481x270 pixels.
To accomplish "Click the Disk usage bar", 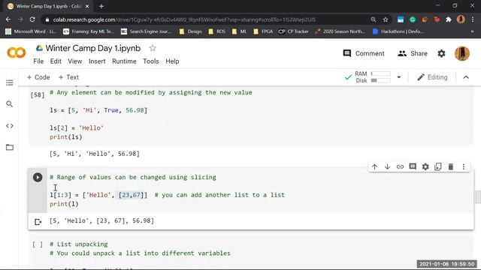I will tap(381, 80).
